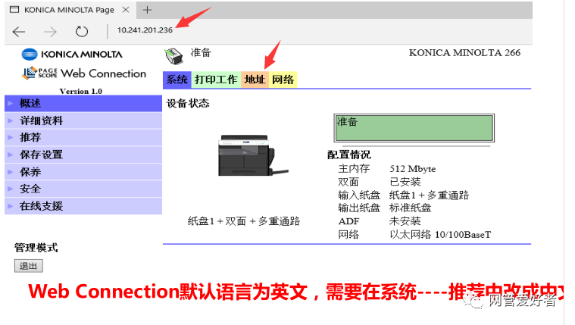Click the 512 Mbyte memory value
575x325 pixels.
pyautogui.click(x=413, y=169)
